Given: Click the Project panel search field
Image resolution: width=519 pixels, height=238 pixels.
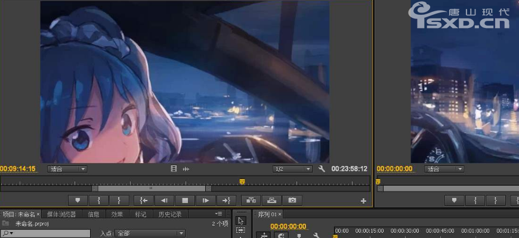Looking at the screenshot, I should (45, 233).
